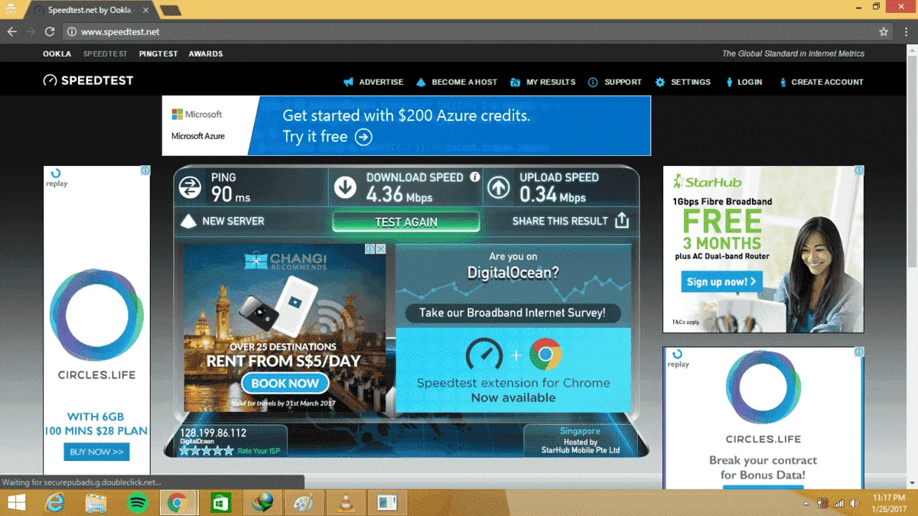Screen dimensions: 918x516
Task: Click the IP address 128.199.86.112
Action: click(x=213, y=433)
